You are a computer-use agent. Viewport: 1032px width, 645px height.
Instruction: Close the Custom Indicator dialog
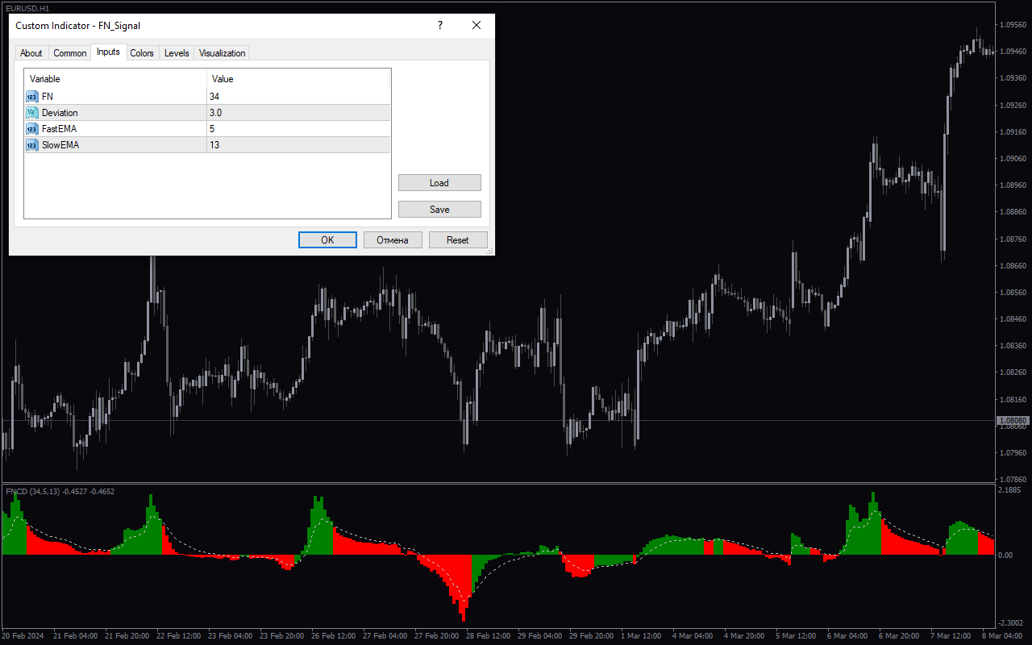click(476, 26)
